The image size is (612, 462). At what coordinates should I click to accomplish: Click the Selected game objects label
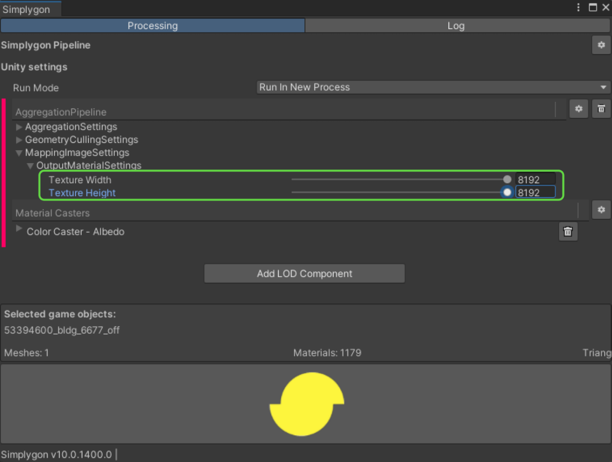pos(60,314)
